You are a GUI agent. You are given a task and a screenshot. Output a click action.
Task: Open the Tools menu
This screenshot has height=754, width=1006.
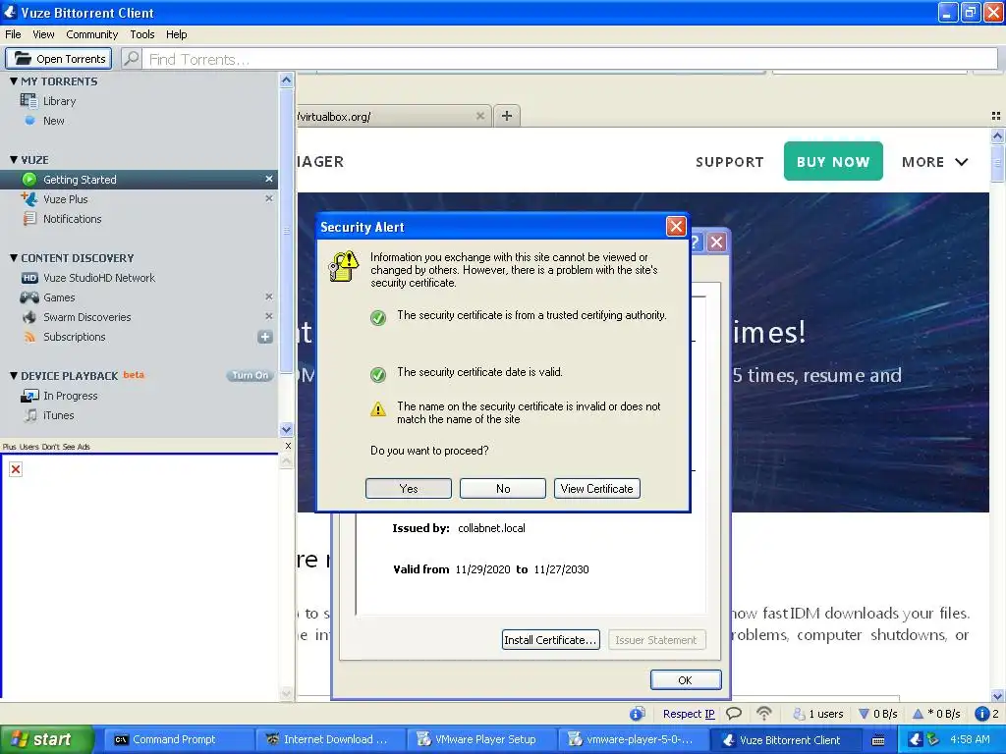pos(141,34)
